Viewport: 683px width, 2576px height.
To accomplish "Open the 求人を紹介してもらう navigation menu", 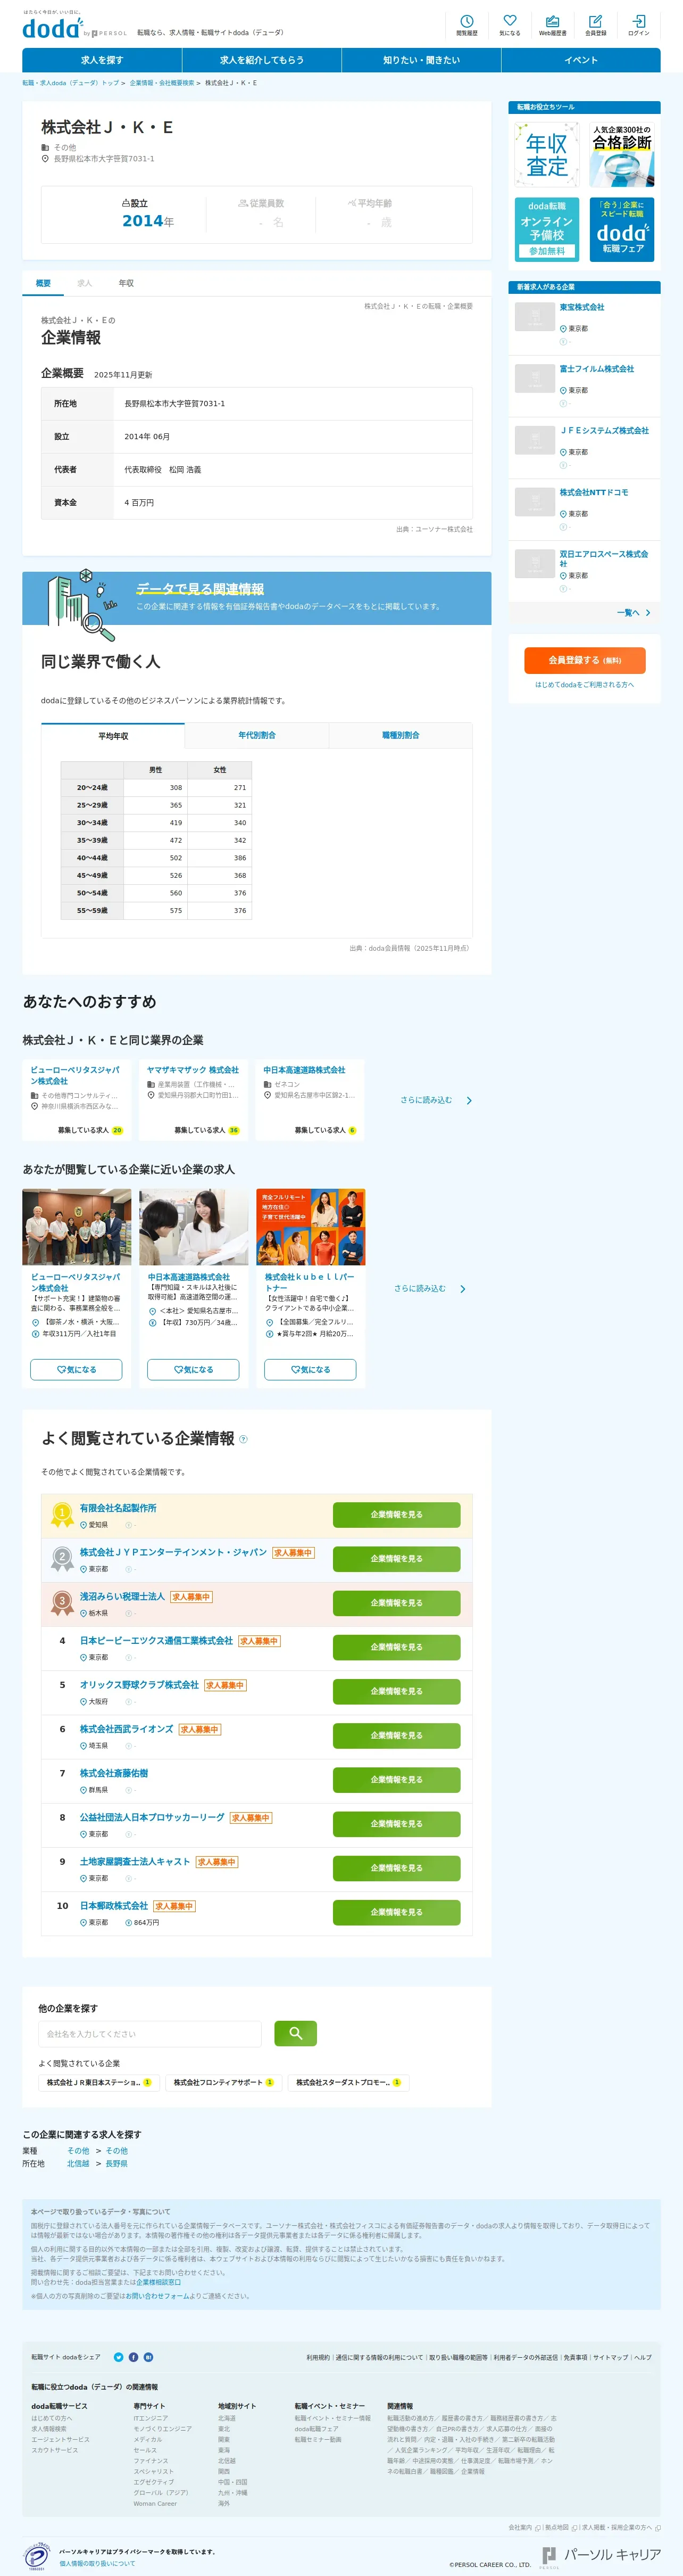I will click(x=262, y=60).
